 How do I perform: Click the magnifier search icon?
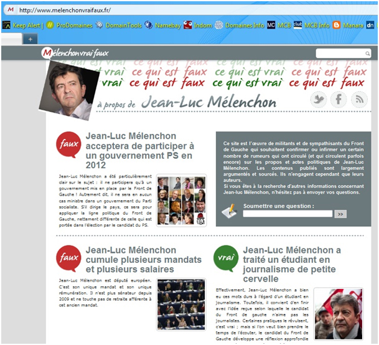click(x=367, y=54)
